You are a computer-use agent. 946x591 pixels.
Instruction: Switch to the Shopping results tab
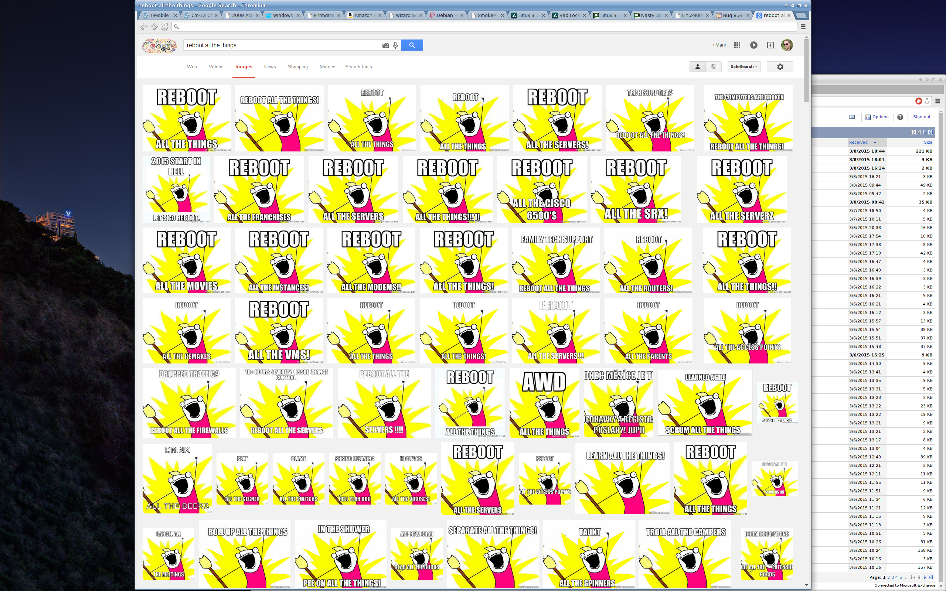pyautogui.click(x=297, y=67)
